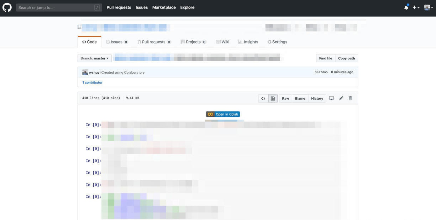Open the plus create-new dropdown
436x220 pixels.
pyautogui.click(x=416, y=7)
